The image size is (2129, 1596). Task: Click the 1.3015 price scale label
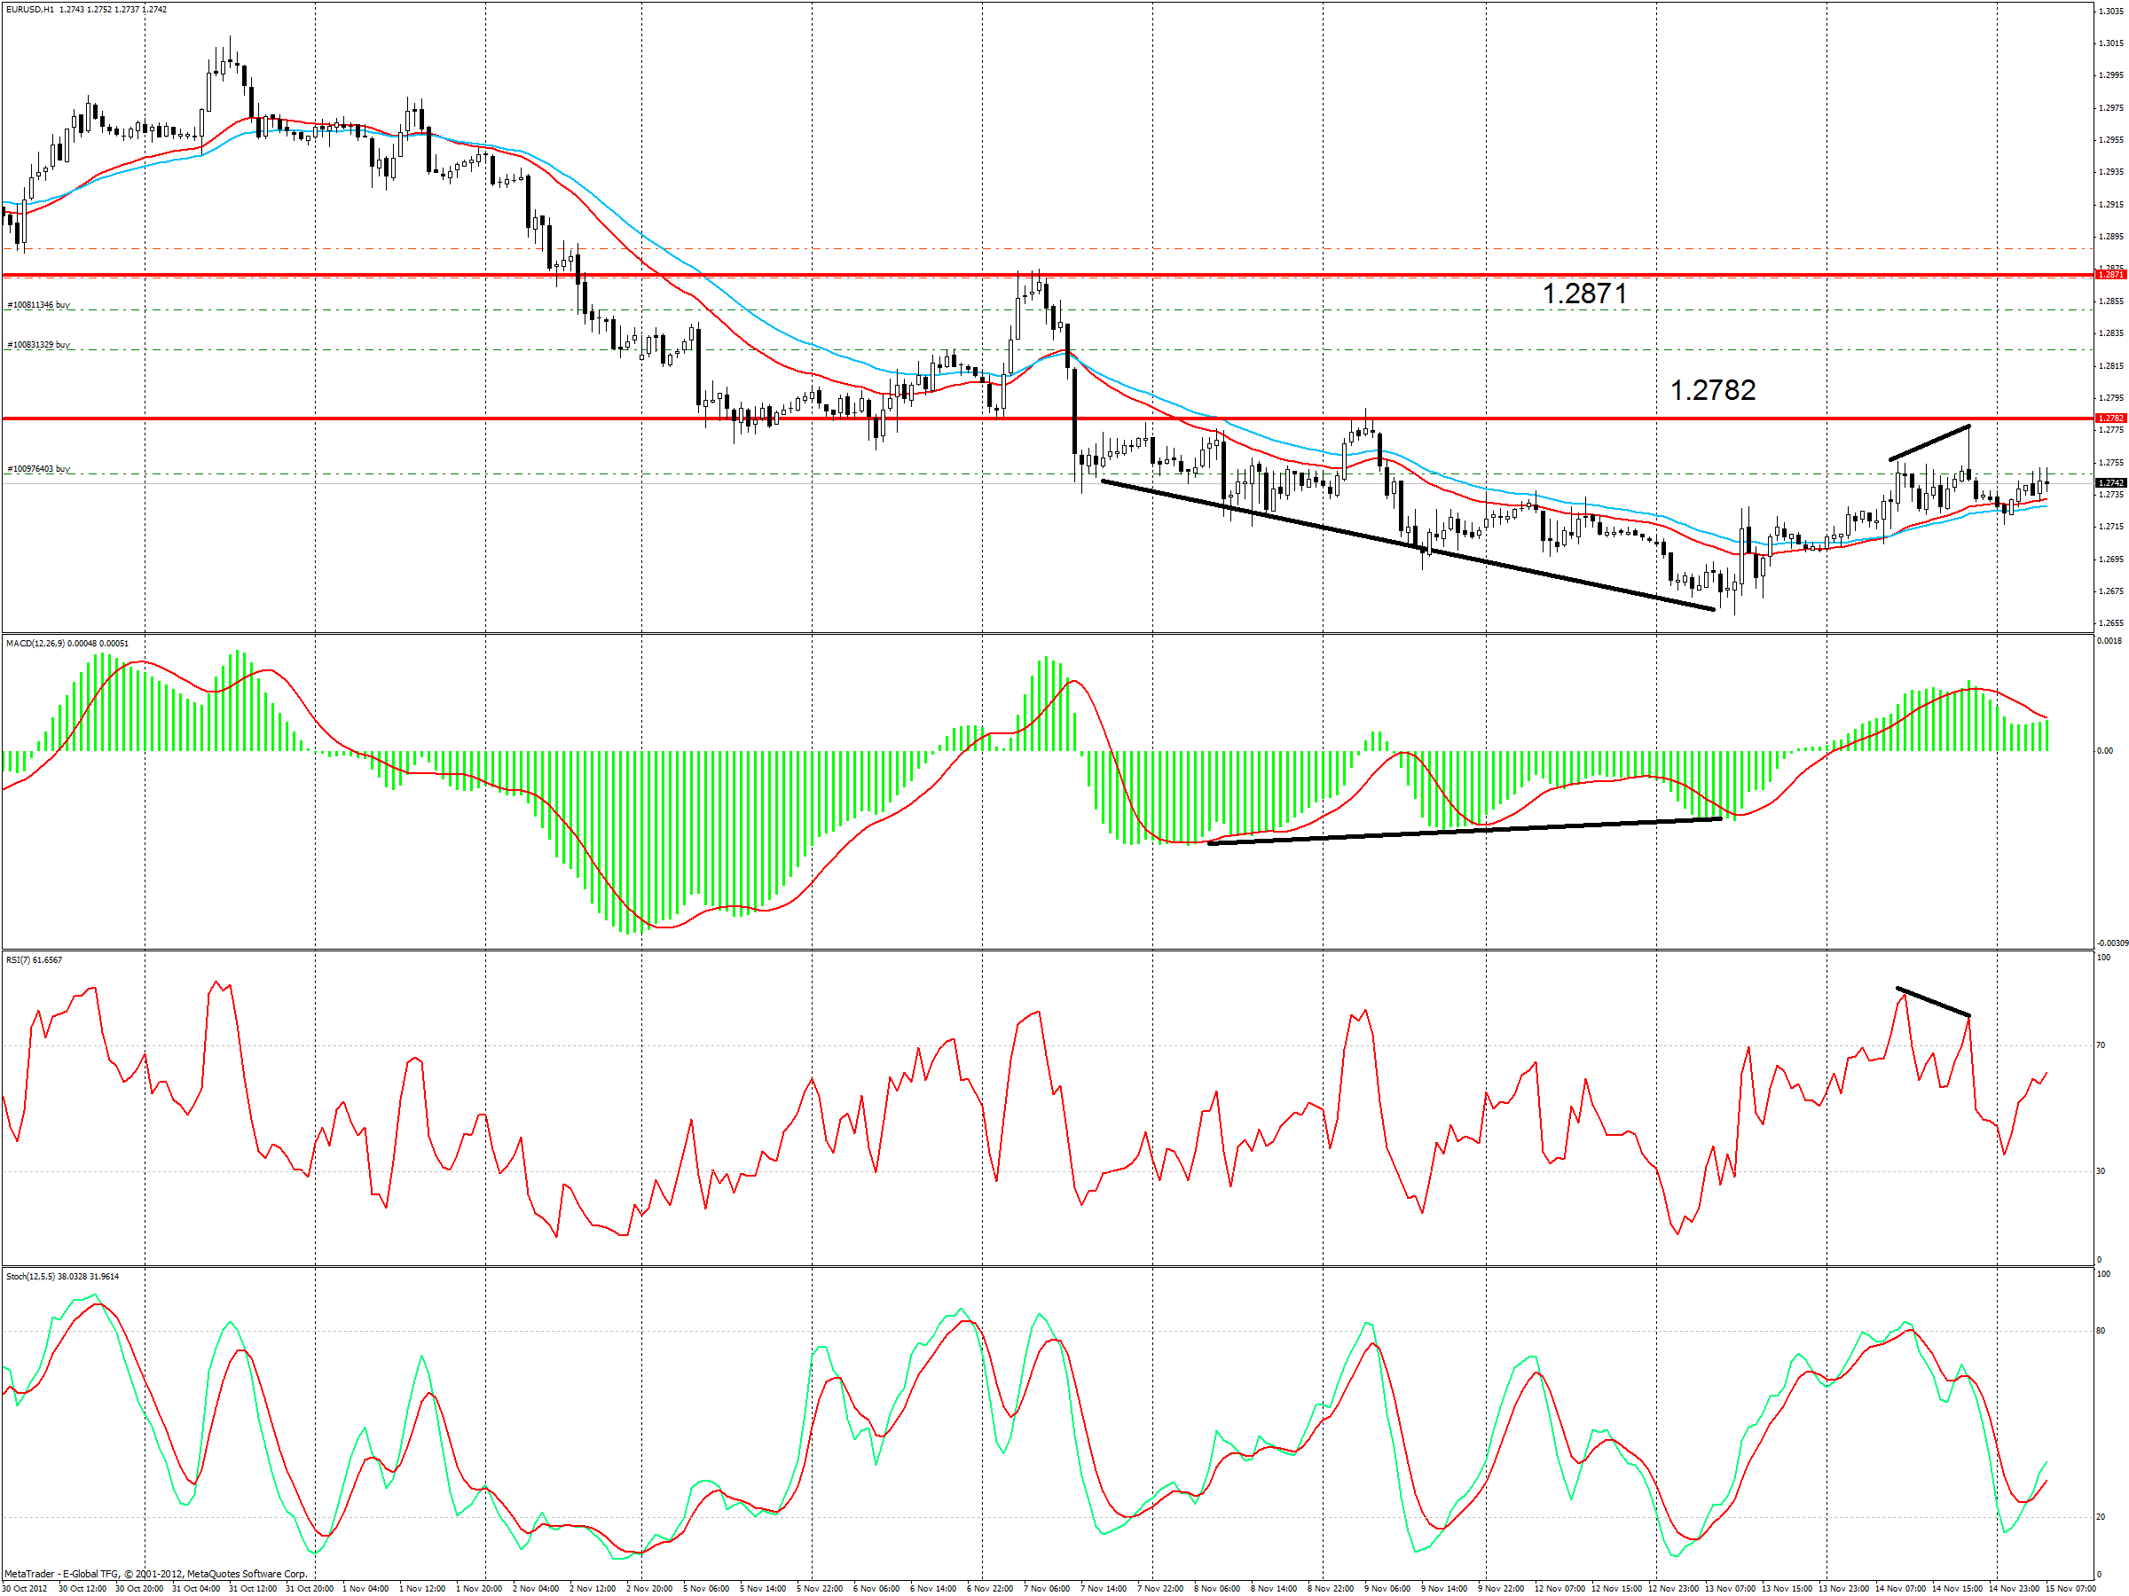click(2109, 43)
